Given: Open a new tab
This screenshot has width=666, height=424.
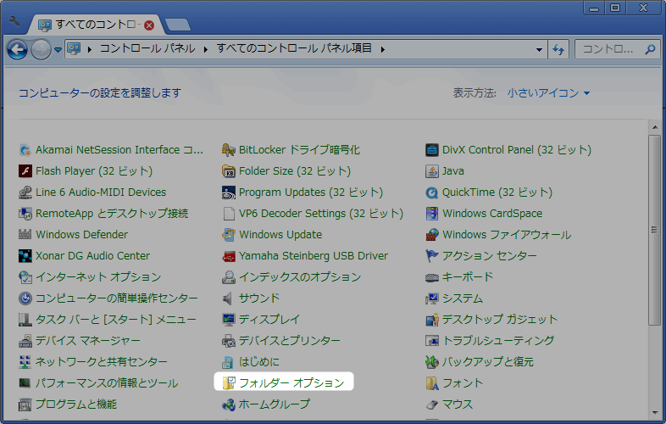Looking at the screenshot, I should [178, 25].
